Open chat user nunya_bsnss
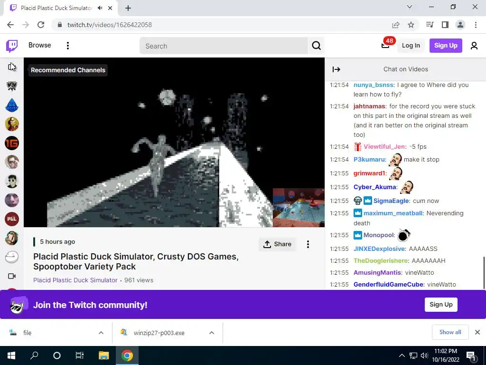This screenshot has width=486, height=365. point(373,85)
